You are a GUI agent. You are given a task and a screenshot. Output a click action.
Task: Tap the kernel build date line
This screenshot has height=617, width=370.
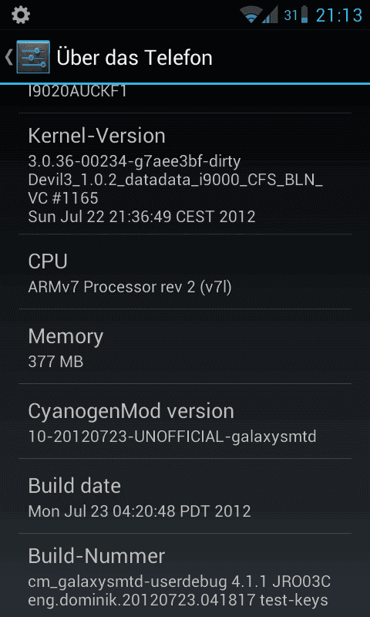(142, 217)
